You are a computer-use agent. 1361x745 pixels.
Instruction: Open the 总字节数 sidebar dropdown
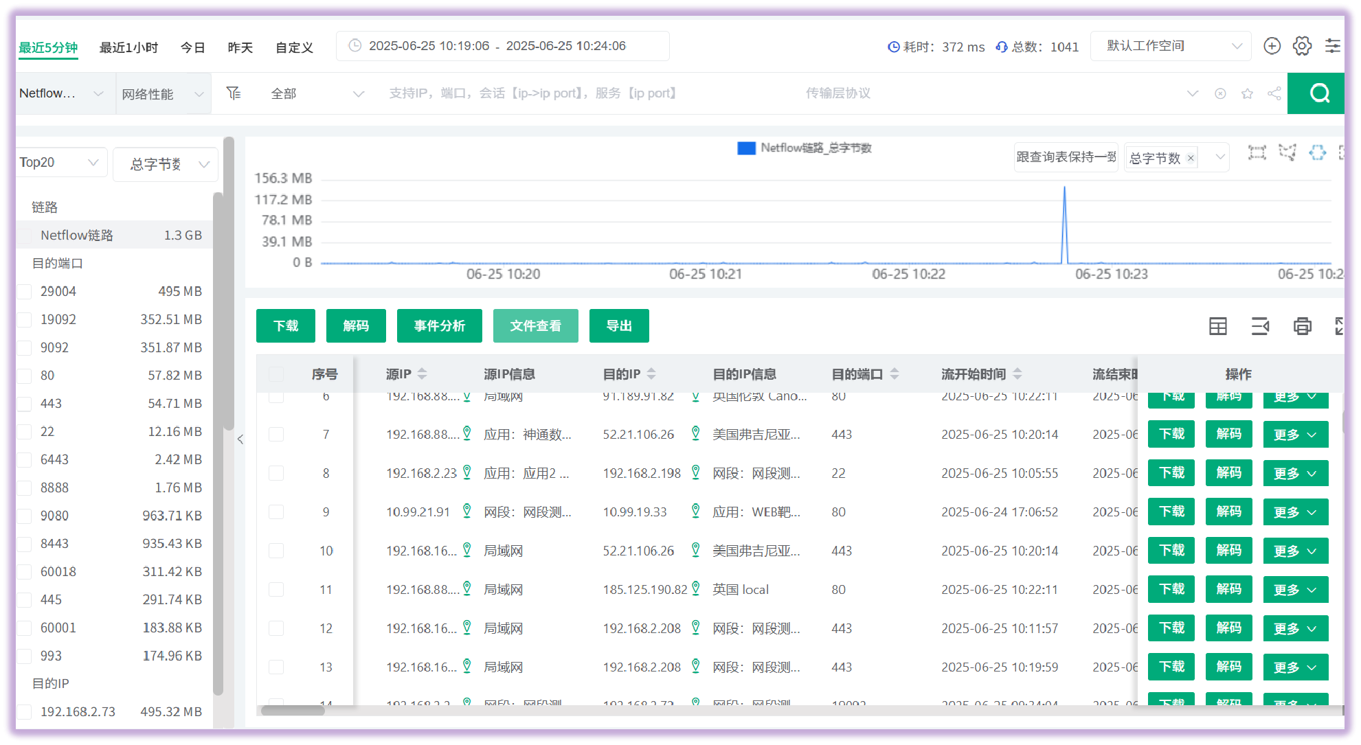point(166,164)
